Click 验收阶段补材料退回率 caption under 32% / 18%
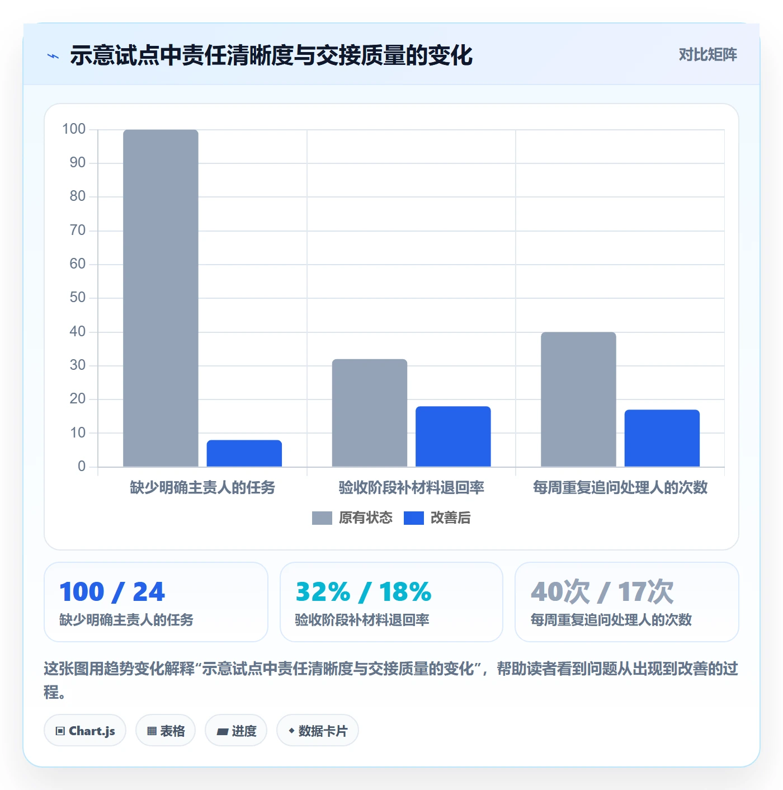 (362, 620)
